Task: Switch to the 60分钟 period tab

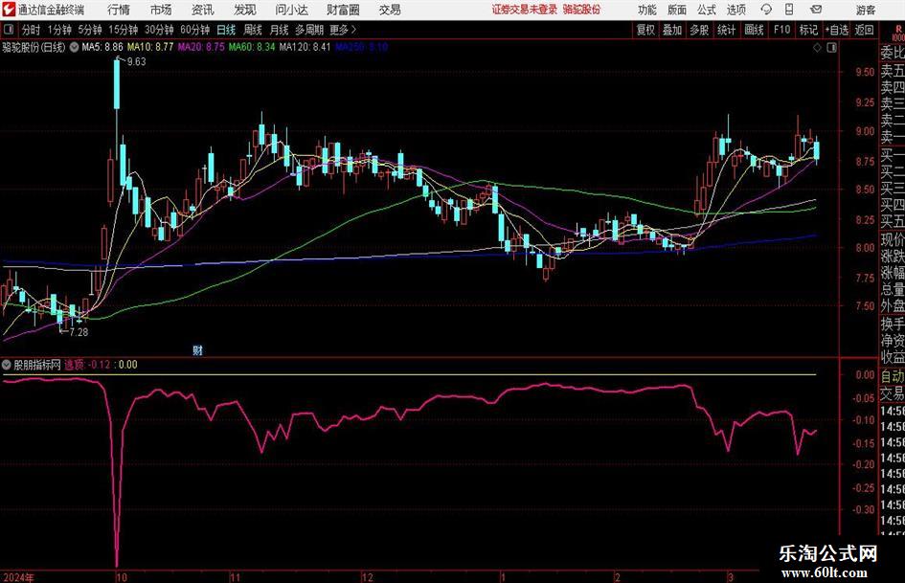Action: (194, 30)
